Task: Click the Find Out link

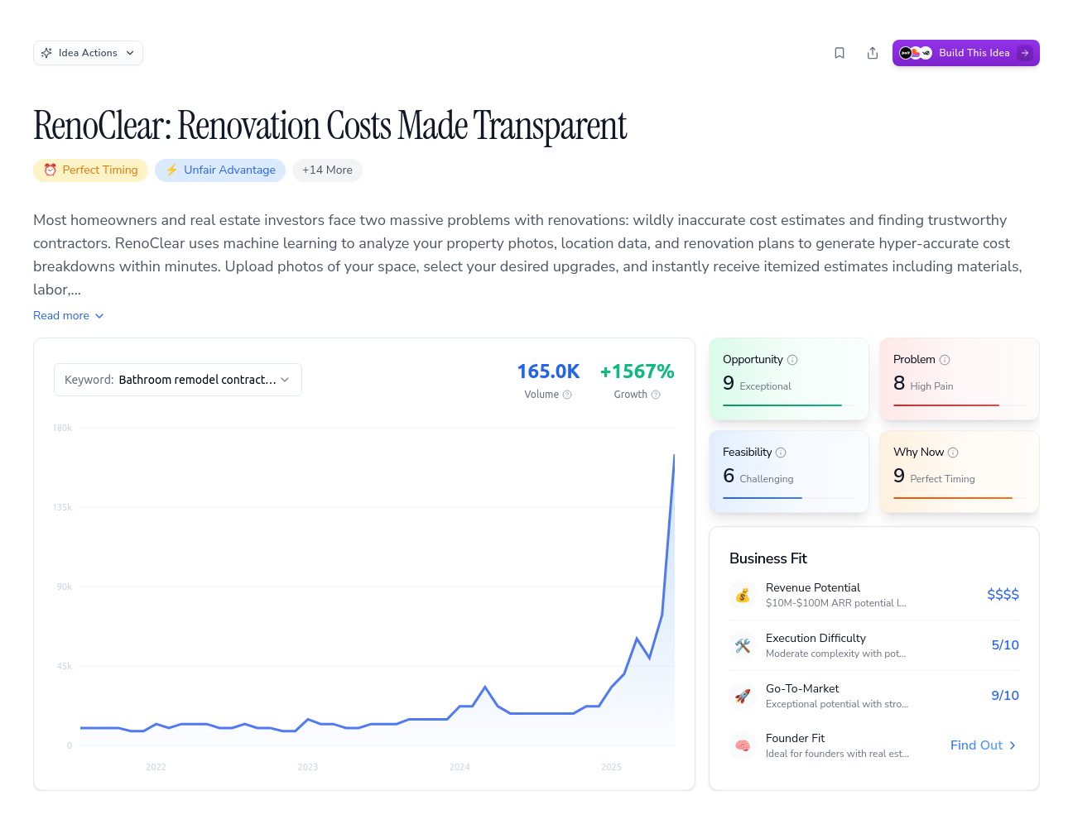Action: (984, 745)
